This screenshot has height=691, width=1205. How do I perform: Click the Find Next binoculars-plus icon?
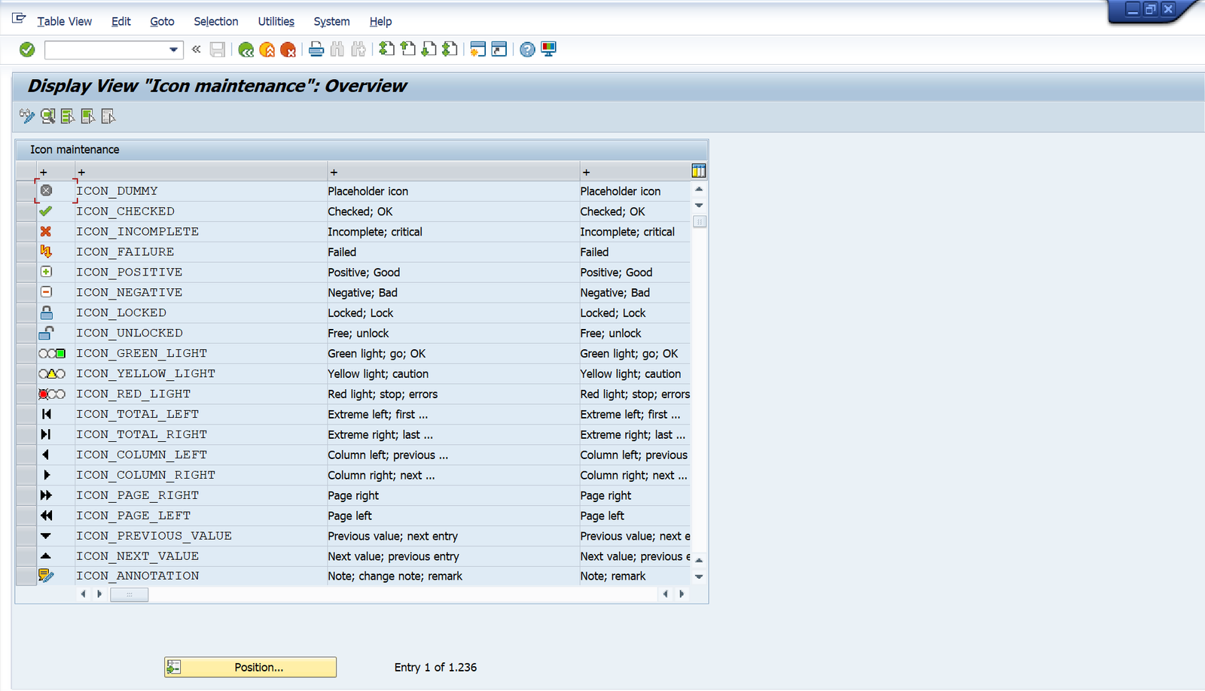click(358, 50)
